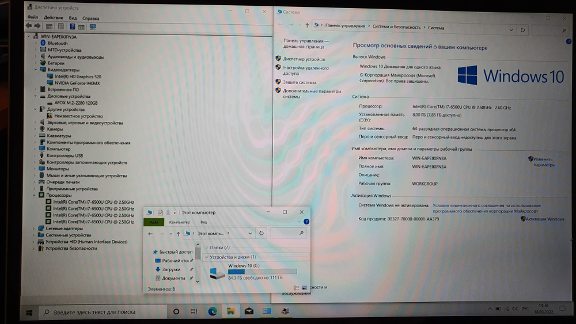
Task: Click Активация Windows link
Action: click(x=545, y=219)
